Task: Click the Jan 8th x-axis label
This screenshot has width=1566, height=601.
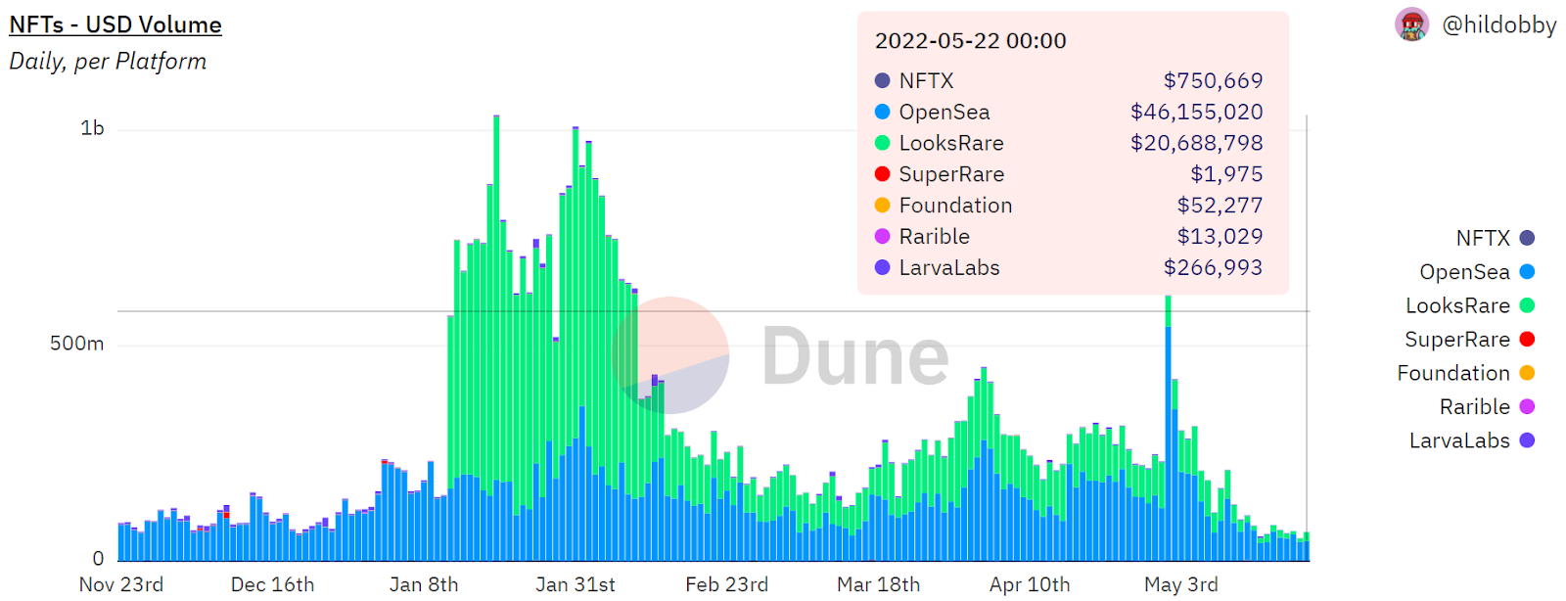Action: pos(424,584)
